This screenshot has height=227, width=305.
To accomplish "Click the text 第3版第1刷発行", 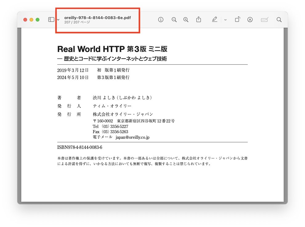I will pyautogui.click(x=113, y=78).
